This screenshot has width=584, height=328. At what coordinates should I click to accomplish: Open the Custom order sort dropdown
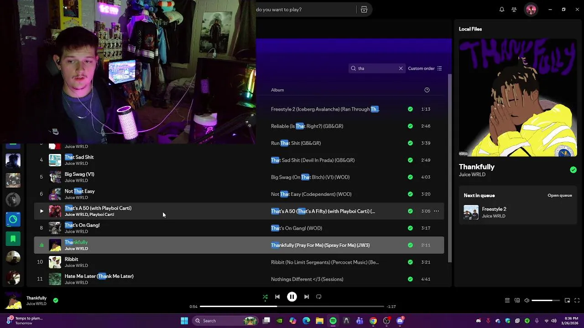(425, 68)
